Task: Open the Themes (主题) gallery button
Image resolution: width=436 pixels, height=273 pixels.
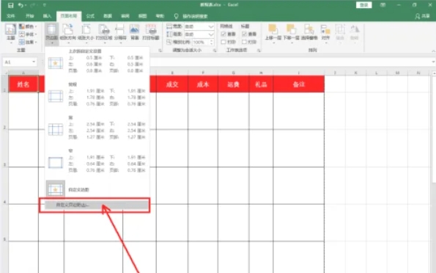Action: 10,34
